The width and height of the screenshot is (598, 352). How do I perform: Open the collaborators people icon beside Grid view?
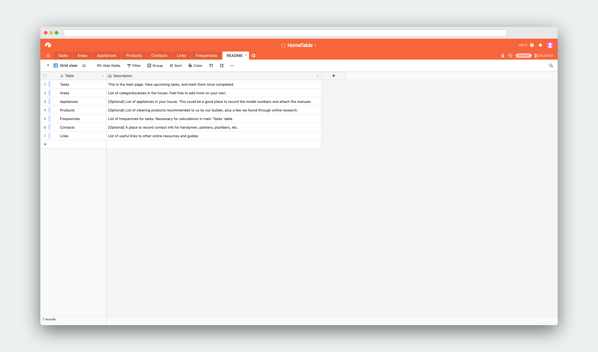tap(84, 66)
